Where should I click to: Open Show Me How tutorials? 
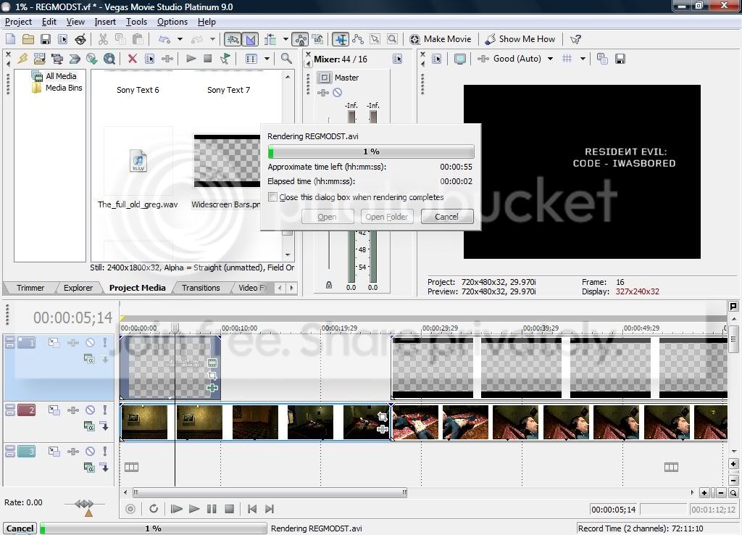pyautogui.click(x=520, y=39)
